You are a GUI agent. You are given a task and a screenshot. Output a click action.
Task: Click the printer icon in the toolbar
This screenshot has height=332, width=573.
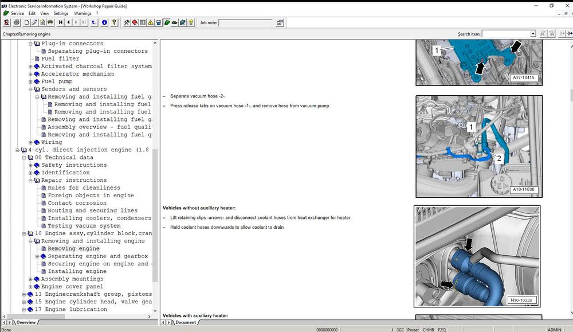coord(17,23)
